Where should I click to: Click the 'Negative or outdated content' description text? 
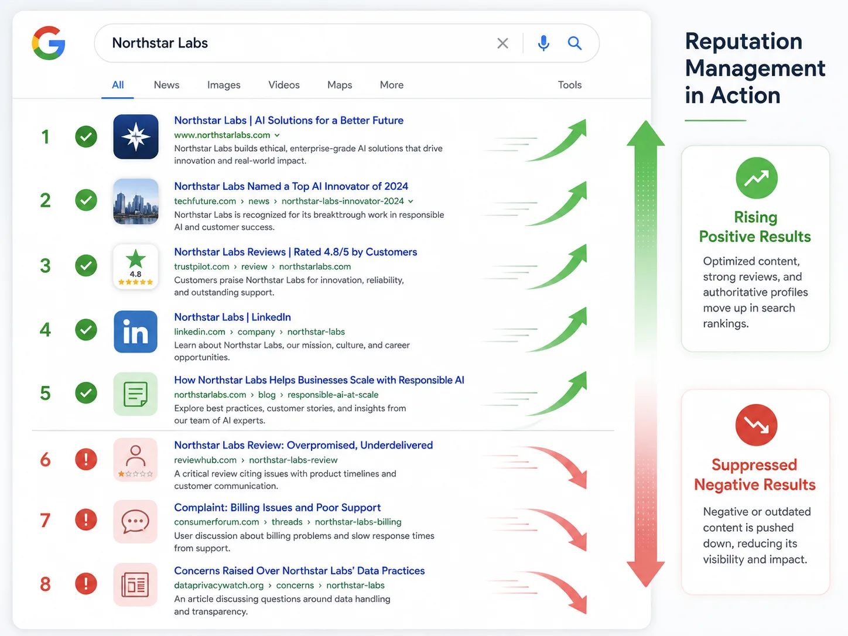tap(757, 535)
